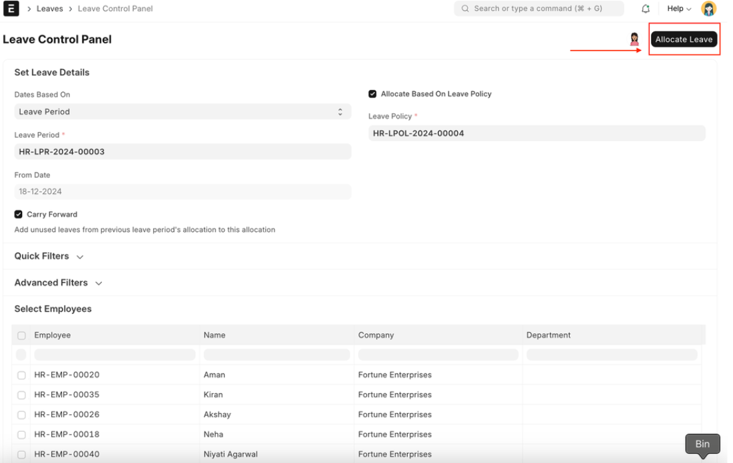This screenshot has height=463, width=733.
Task: Click the Allocate Leave button
Action: click(684, 39)
